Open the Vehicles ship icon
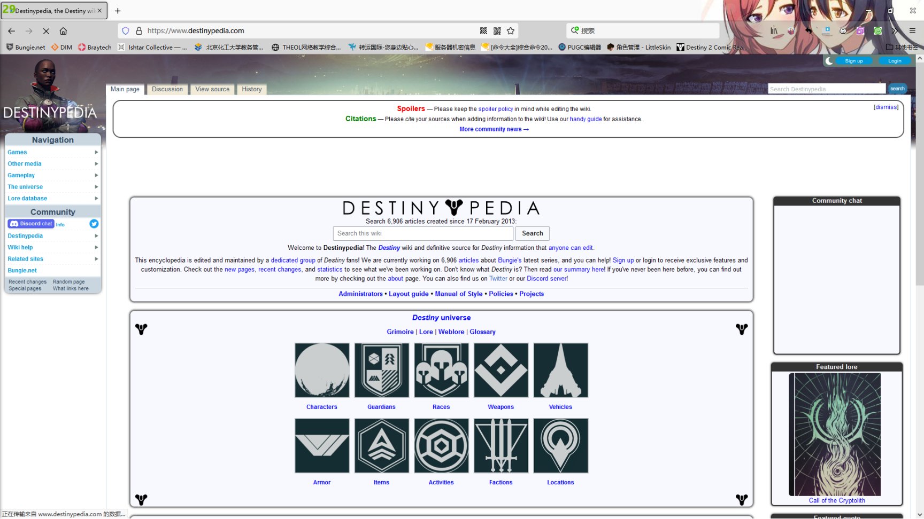924x519 pixels. 560,370
